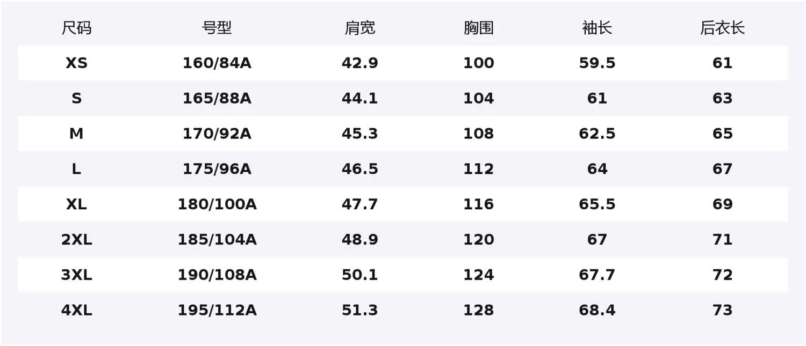The width and height of the screenshot is (806, 346).
Task: Select the 180/100A size type cell
Action: 217,204
